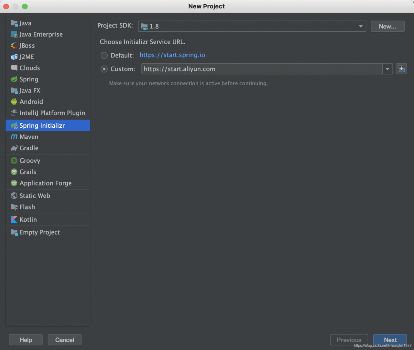Click the JBoss icon
The height and width of the screenshot is (350, 414).
14,46
